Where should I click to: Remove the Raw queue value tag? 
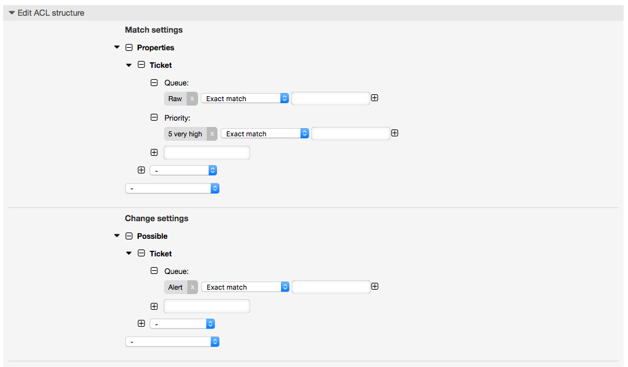coord(192,99)
